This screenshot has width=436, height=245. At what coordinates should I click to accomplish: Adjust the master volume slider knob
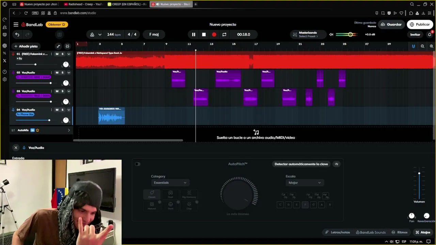(x=350, y=34)
